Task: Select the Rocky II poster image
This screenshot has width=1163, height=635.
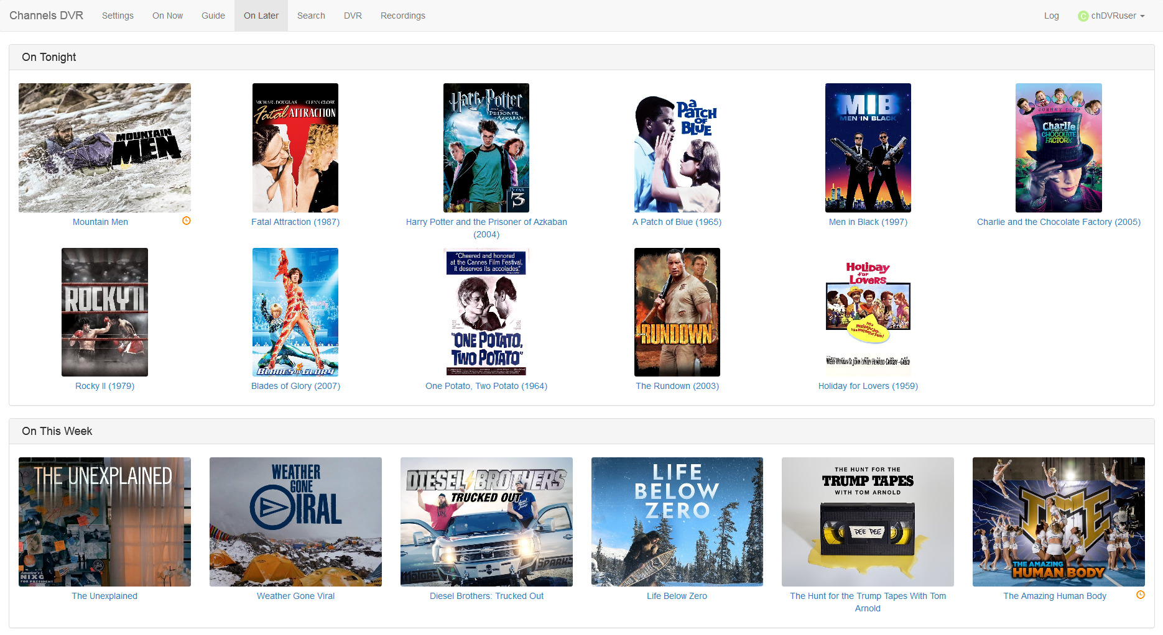Action: tap(104, 312)
